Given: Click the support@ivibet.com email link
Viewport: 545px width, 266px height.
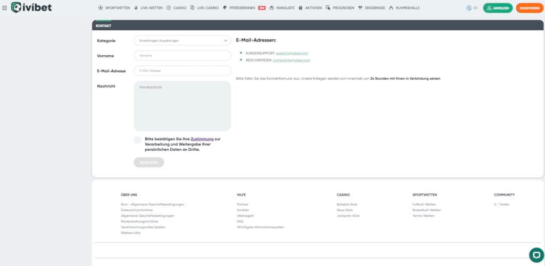Looking at the screenshot, I should tap(292, 53).
